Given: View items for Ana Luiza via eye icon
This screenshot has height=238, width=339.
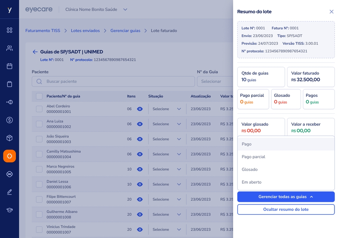Looking at the screenshot, I should [140, 124].
